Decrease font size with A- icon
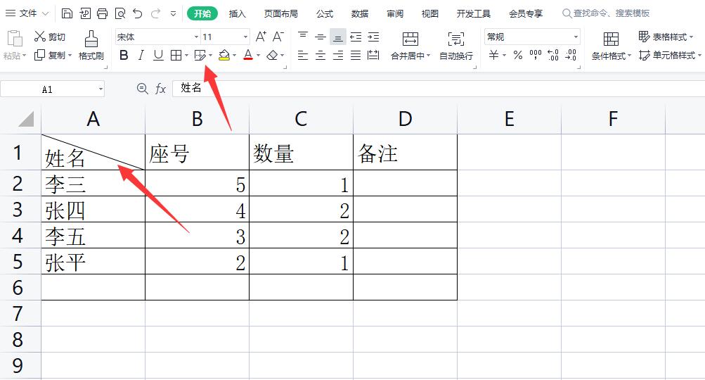 278,37
